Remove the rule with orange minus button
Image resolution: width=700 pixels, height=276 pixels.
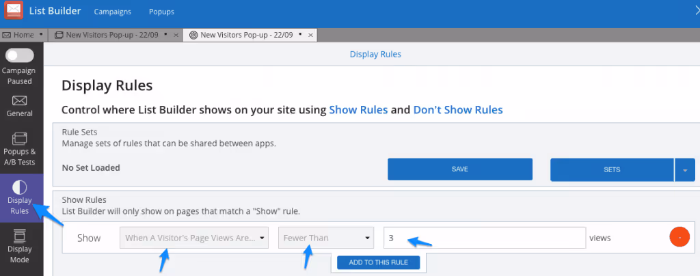pyautogui.click(x=679, y=238)
